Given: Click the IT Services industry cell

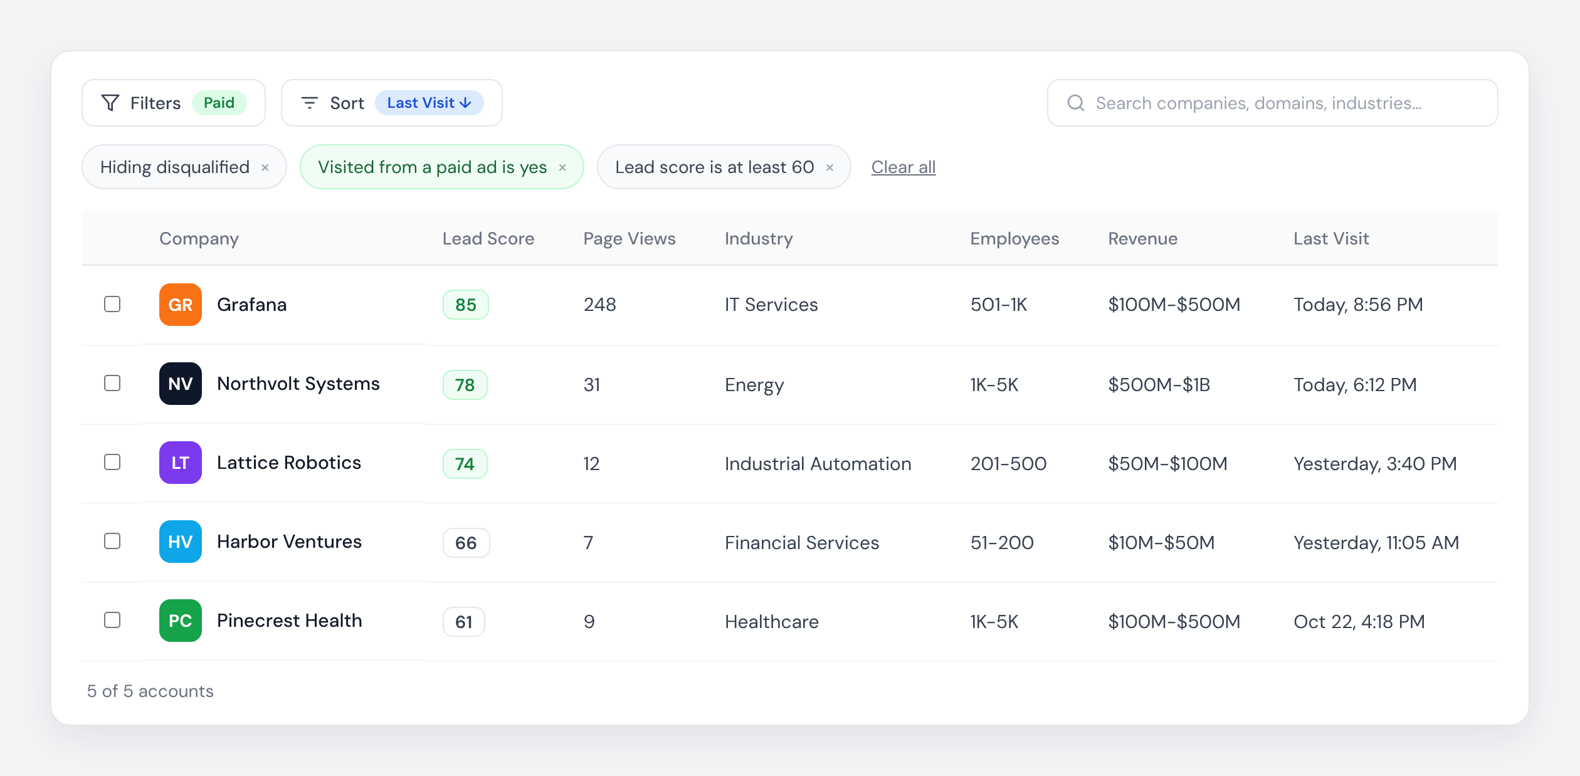Looking at the screenshot, I should [x=771, y=305].
